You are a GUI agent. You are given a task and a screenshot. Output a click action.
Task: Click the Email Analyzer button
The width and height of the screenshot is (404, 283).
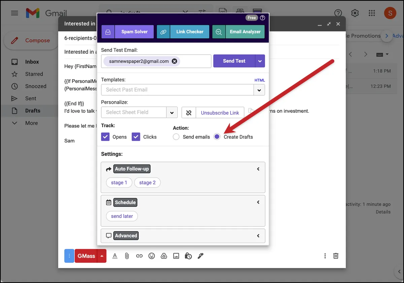(x=245, y=32)
